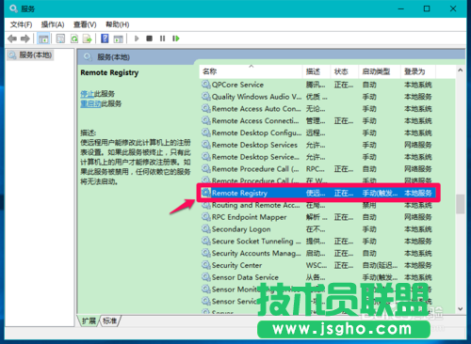471x344 pixels.
Task: Select 服务(本地) in the left tree
Action: (30, 55)
